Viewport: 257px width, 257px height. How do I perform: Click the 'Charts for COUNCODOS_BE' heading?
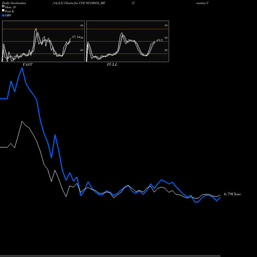point(85,3)
